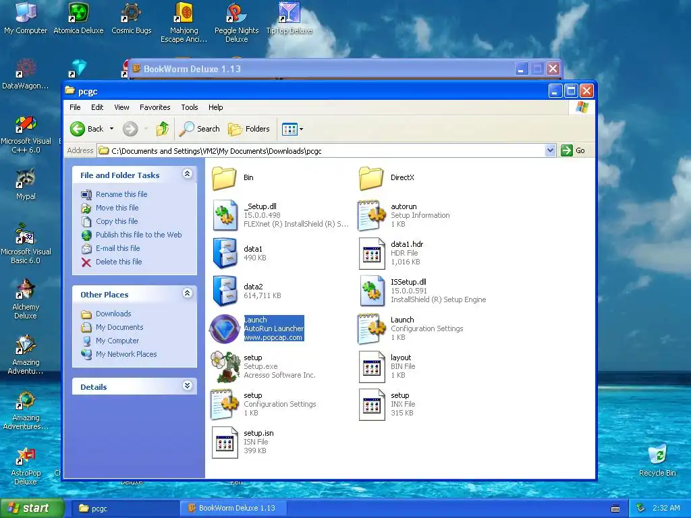Go to My Documents in Other Places
Viewport: 691px width, 518px height.
pos(119,327)
